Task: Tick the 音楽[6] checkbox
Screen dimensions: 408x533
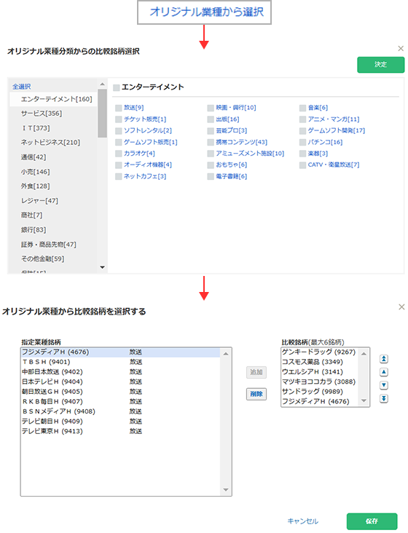Action: coord(302,108)
